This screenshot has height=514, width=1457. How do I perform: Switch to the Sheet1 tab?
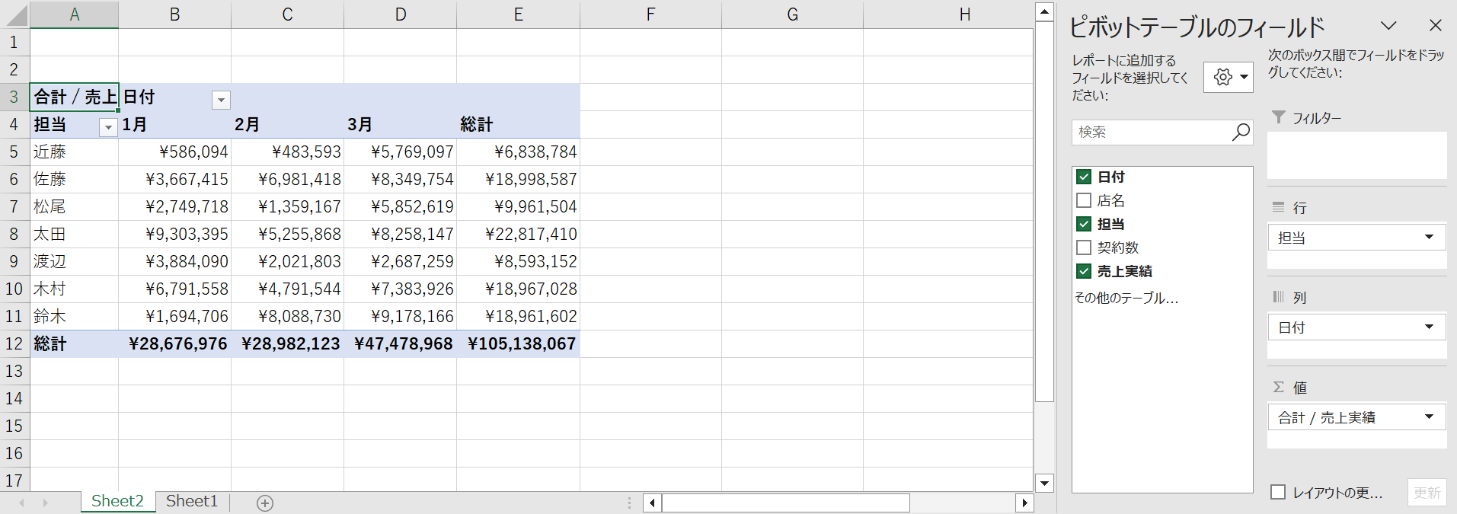(192, 501)
